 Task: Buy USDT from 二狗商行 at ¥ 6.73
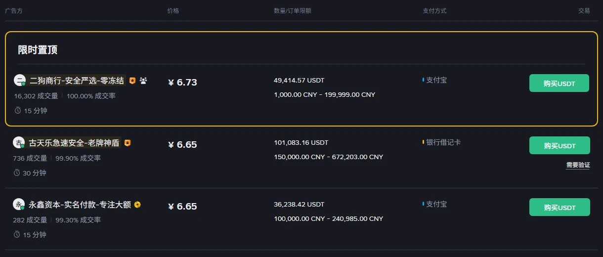559,83
